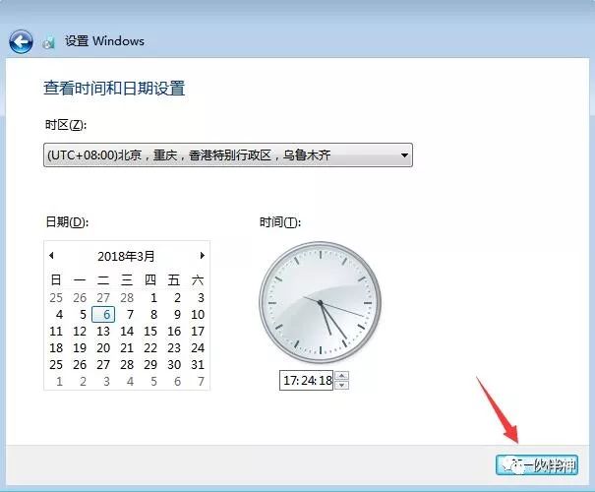Click grayed-out April 5 date
595x492 pixels.
point(153,381)
